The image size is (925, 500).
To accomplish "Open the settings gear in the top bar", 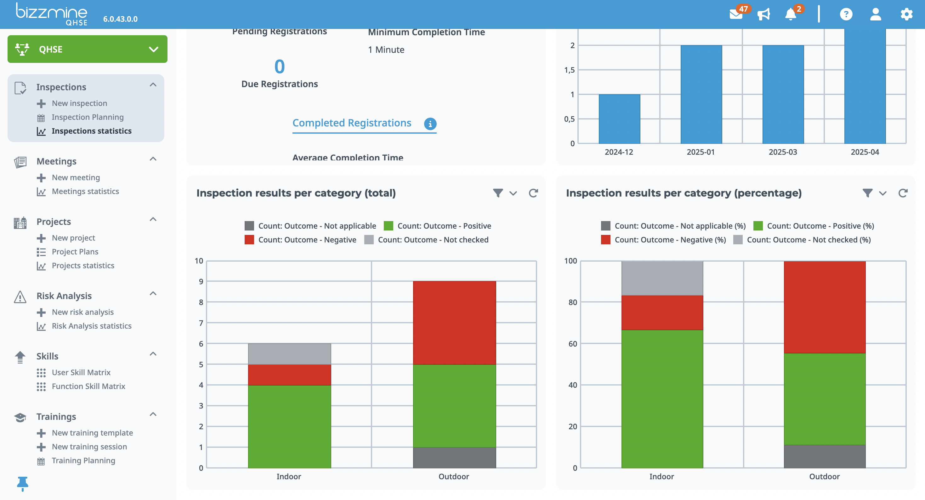I will (x=906, y=14).
